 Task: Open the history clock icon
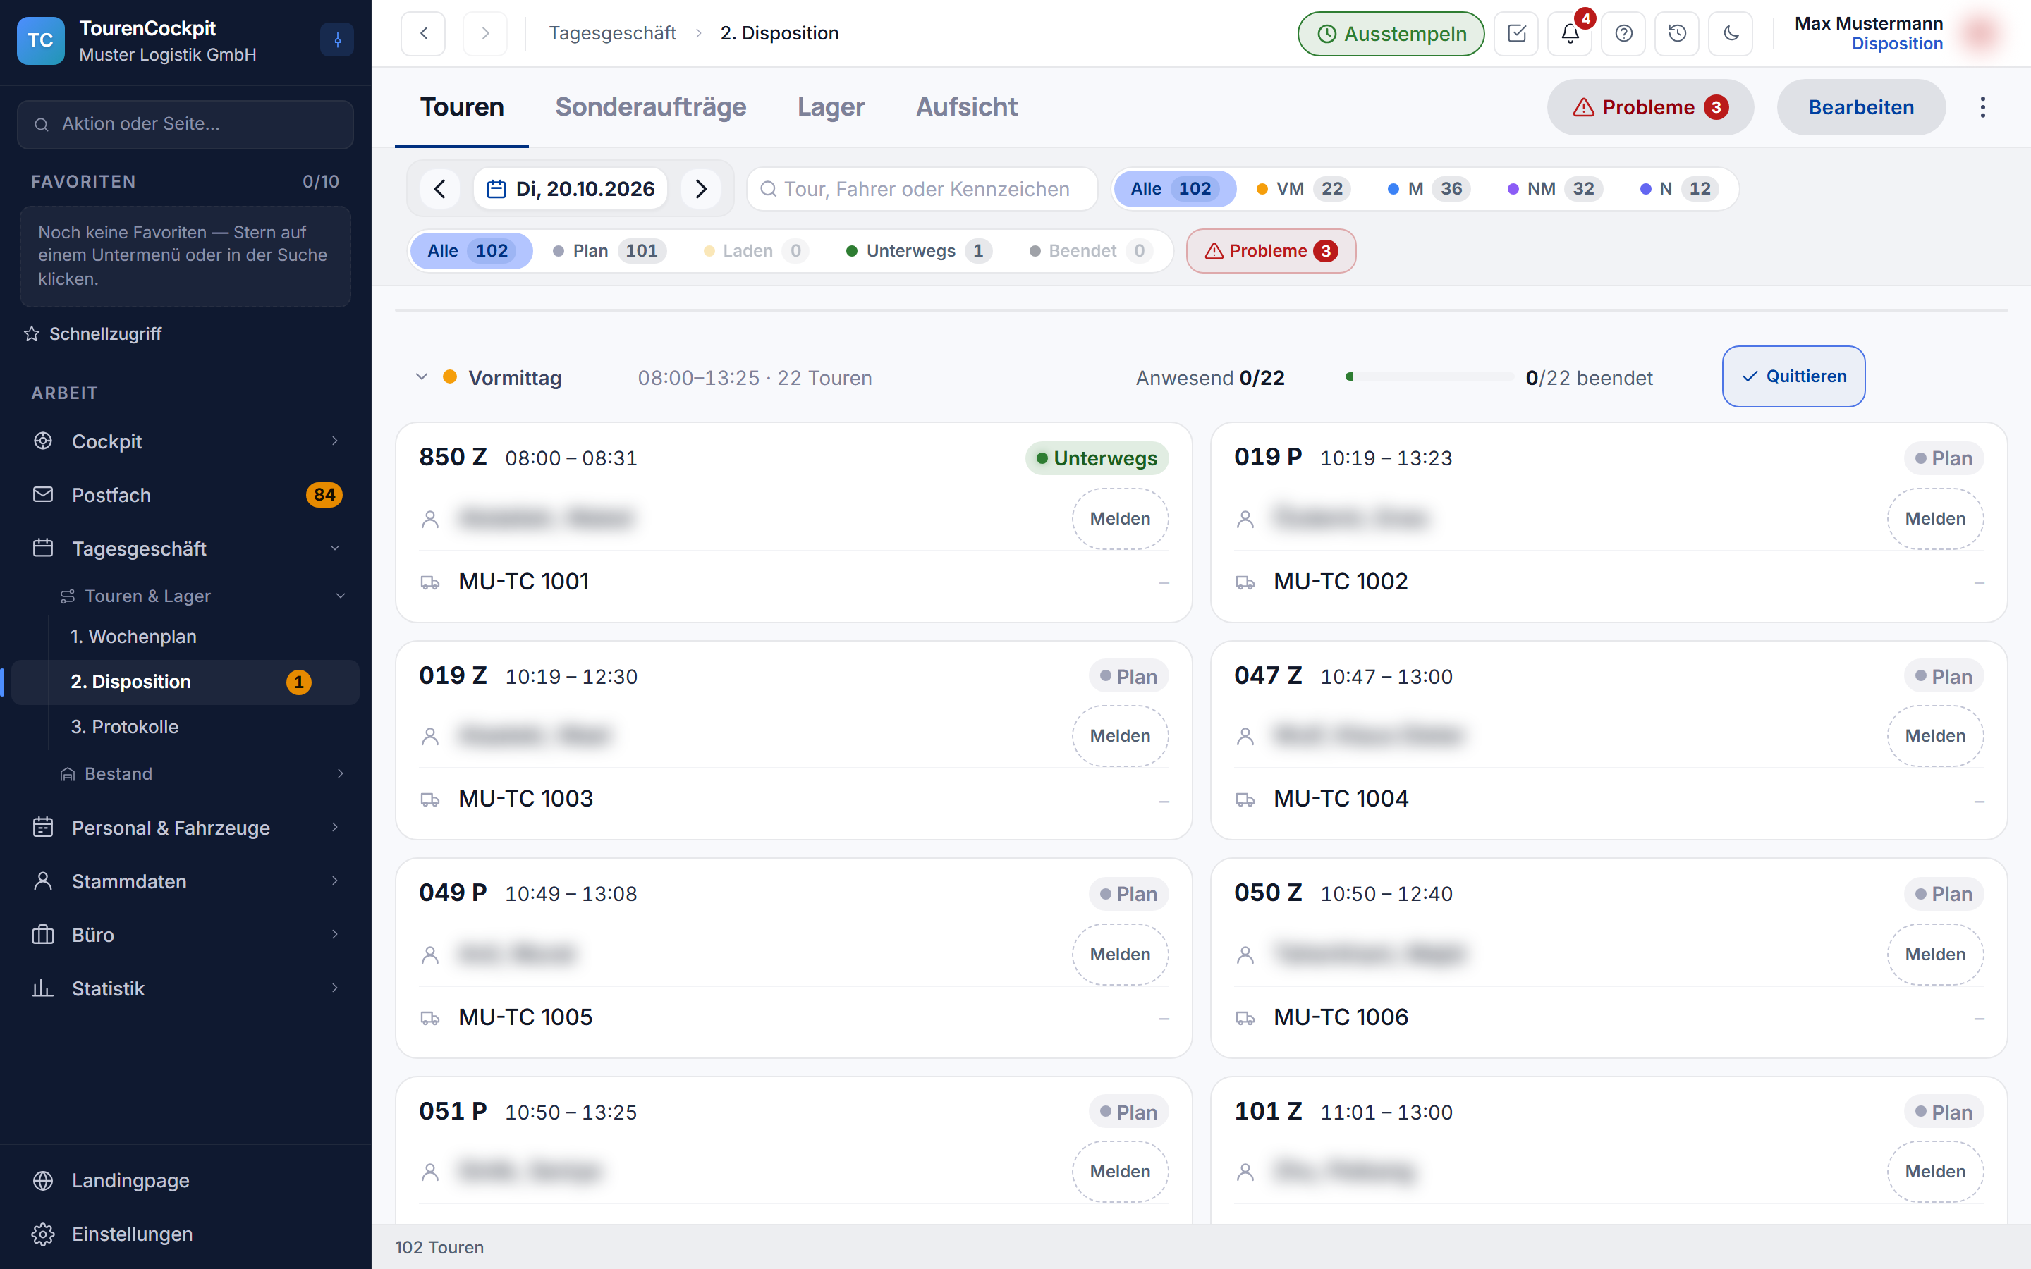(x=1677, y=34)
